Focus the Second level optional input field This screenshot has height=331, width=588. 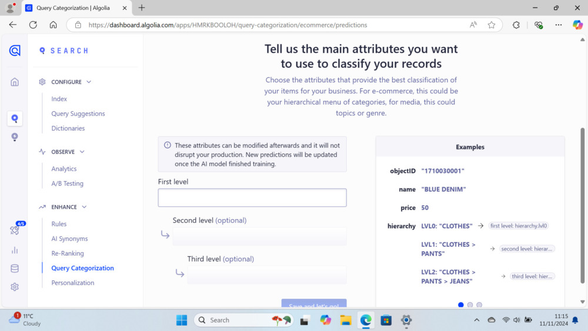[259, 236]
